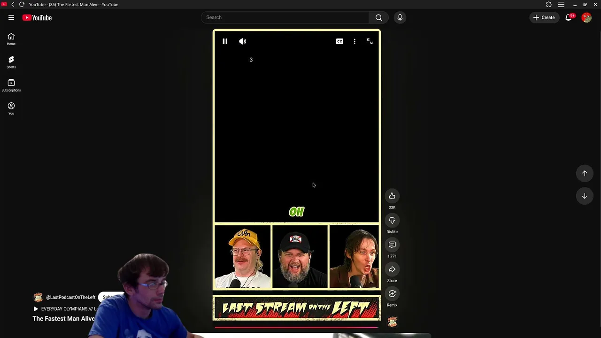This screenshot has height=338, width=601.
Task: Click the Short title The Fastest Man Alive
Action: point(63,318)
